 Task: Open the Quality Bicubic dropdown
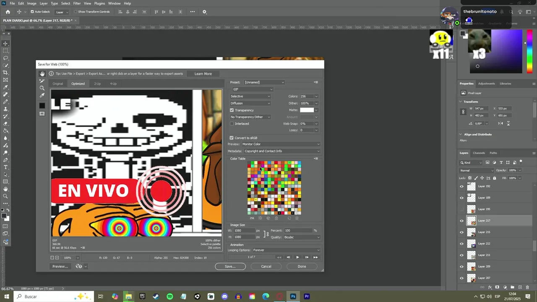[302, 237]
